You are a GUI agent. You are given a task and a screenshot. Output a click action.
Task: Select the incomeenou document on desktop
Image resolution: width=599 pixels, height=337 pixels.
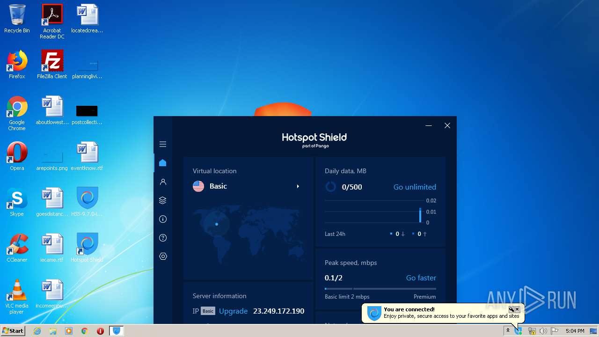click(52, 294)
